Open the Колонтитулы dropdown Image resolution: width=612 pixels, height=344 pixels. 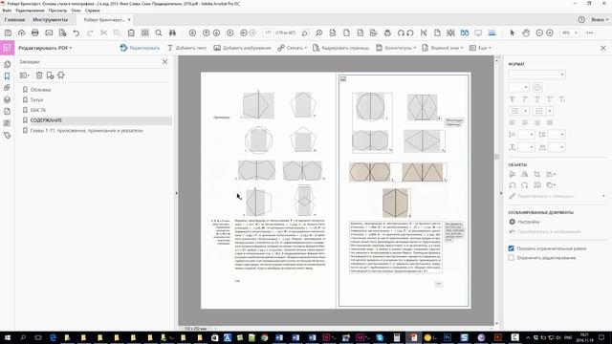pos(396,48)
